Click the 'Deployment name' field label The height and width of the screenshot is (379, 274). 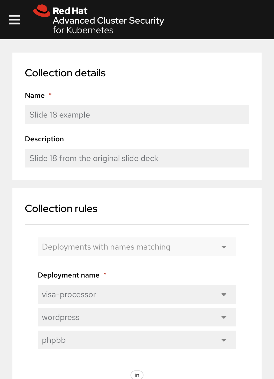[x=68, y=275]
